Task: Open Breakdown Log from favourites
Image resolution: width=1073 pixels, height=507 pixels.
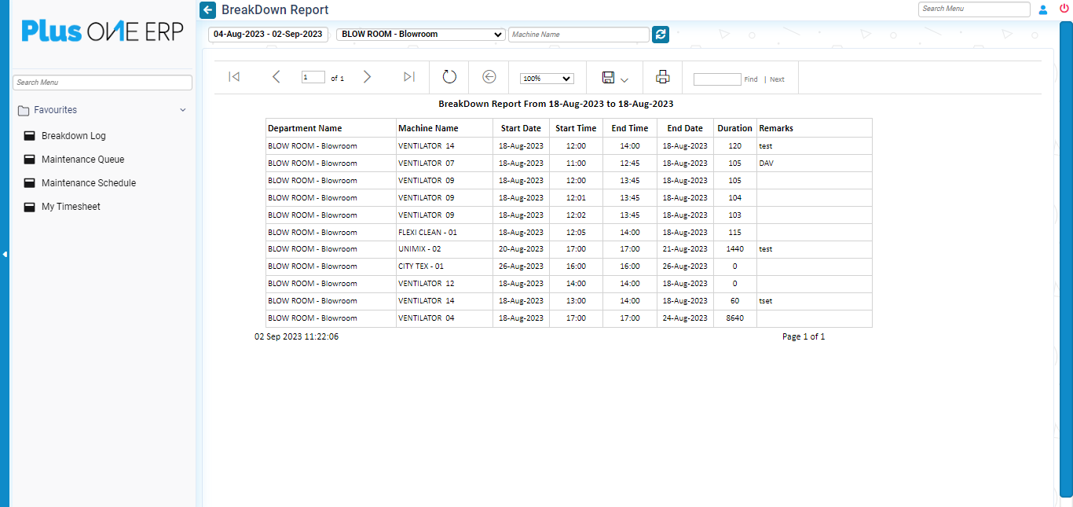Action: click(73, 136)
